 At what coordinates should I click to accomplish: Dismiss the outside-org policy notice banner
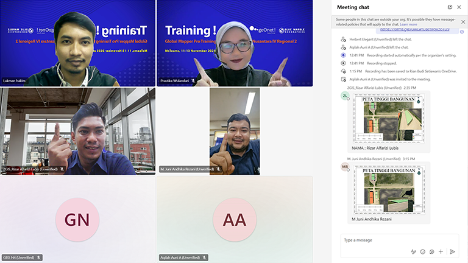click(463, 22)
